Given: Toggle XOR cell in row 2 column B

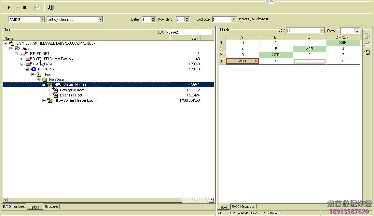Looking at the screenshot, I should pos(275,55).
